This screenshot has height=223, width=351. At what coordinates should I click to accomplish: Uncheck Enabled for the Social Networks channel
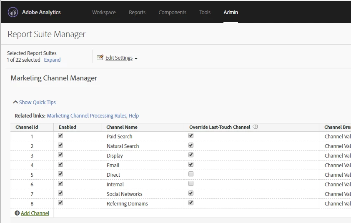[x=60, y=193]
